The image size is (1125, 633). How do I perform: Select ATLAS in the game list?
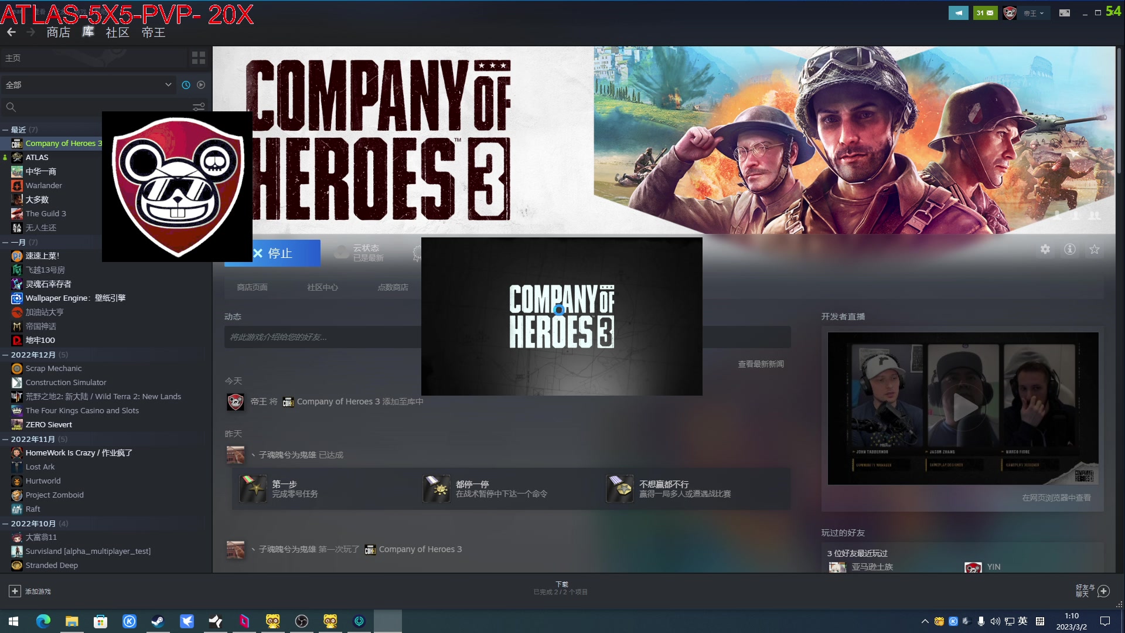coord(36,157)
